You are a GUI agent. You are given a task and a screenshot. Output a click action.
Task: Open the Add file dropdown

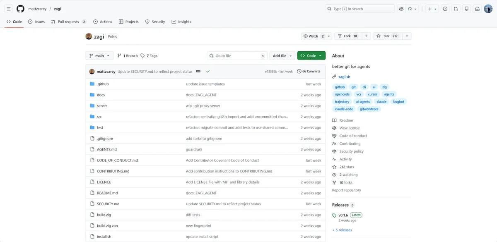(282, 56)
